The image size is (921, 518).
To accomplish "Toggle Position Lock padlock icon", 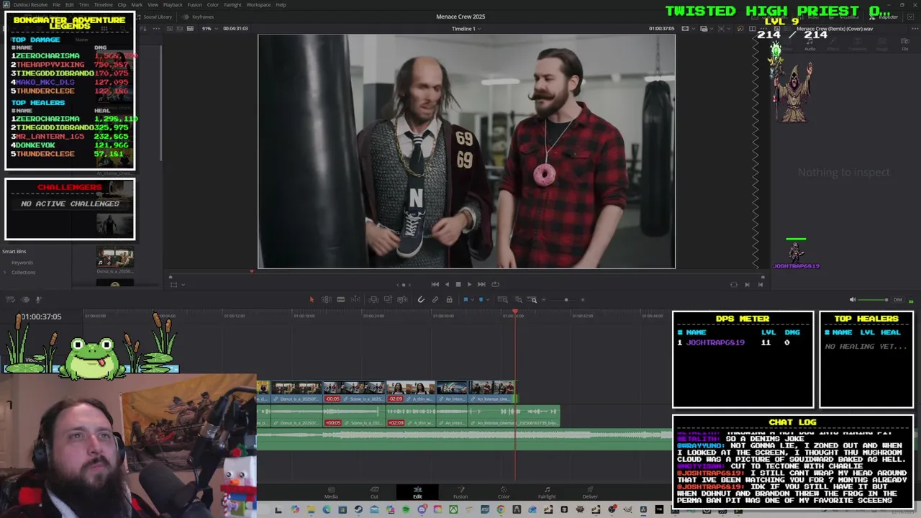I will click(449, 299).
